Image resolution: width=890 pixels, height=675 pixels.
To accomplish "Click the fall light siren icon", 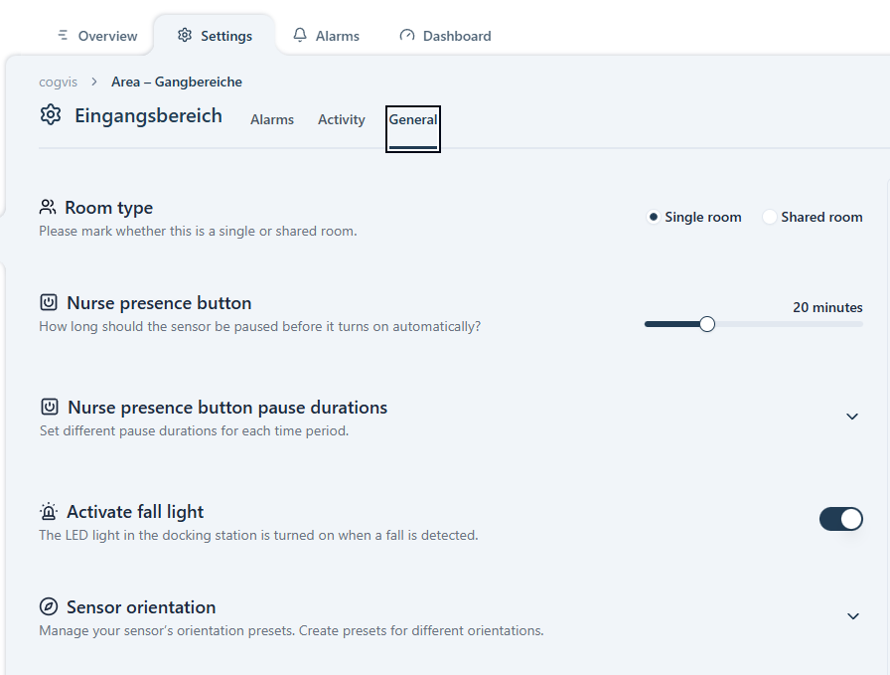I will pyautogui.click(x=49, y=512).
